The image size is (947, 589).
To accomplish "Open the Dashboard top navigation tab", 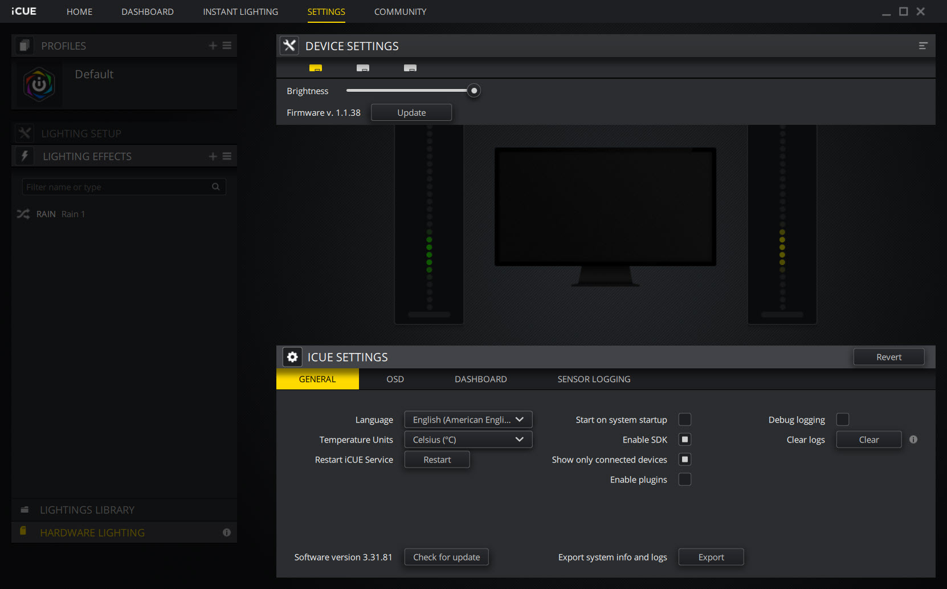I will click(x=148, y=11).
